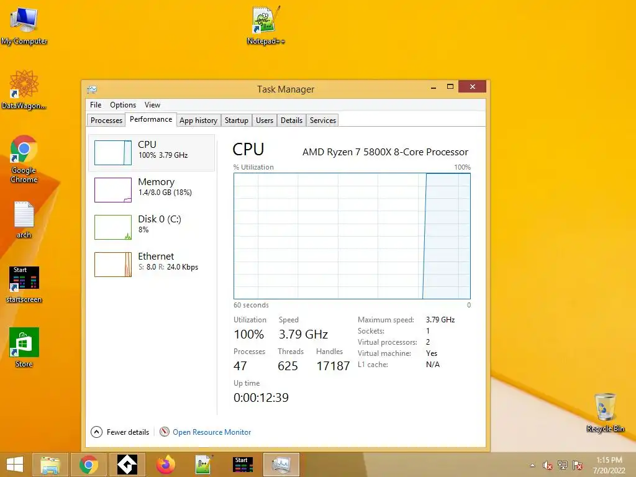Launch Chrome from the taskbar
The image size is (636, 477).
[88, 465]
